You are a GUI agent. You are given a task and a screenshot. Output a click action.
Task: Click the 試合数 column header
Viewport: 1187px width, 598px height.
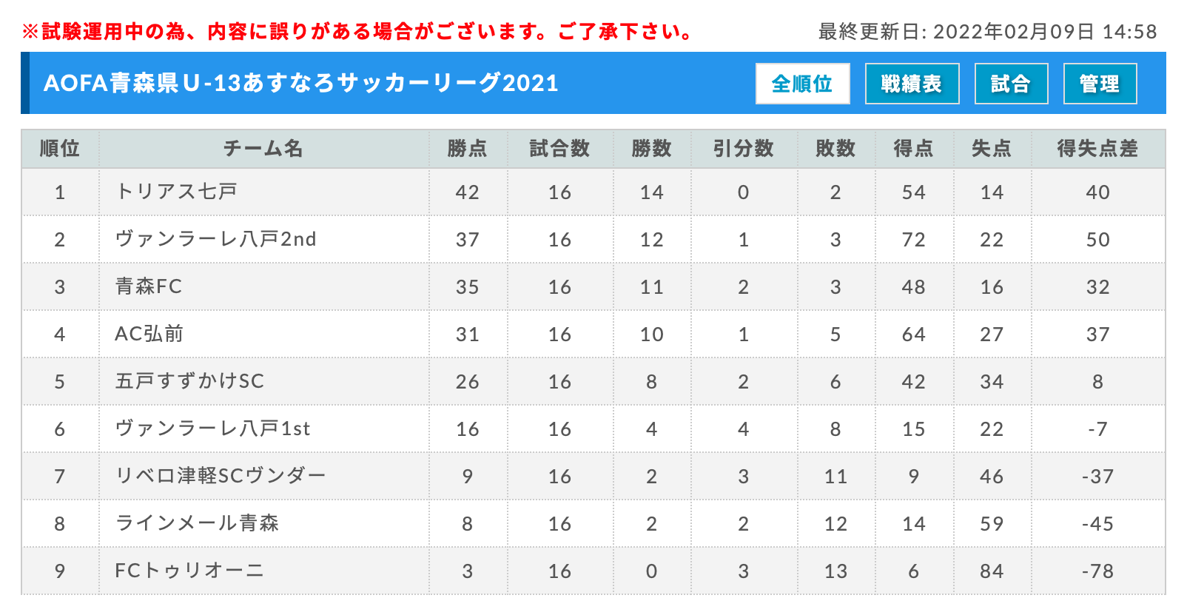[560, 149]
